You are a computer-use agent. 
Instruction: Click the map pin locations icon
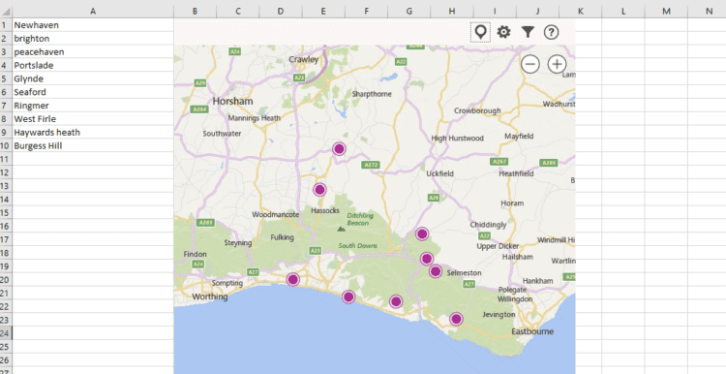tap(480, 32)
